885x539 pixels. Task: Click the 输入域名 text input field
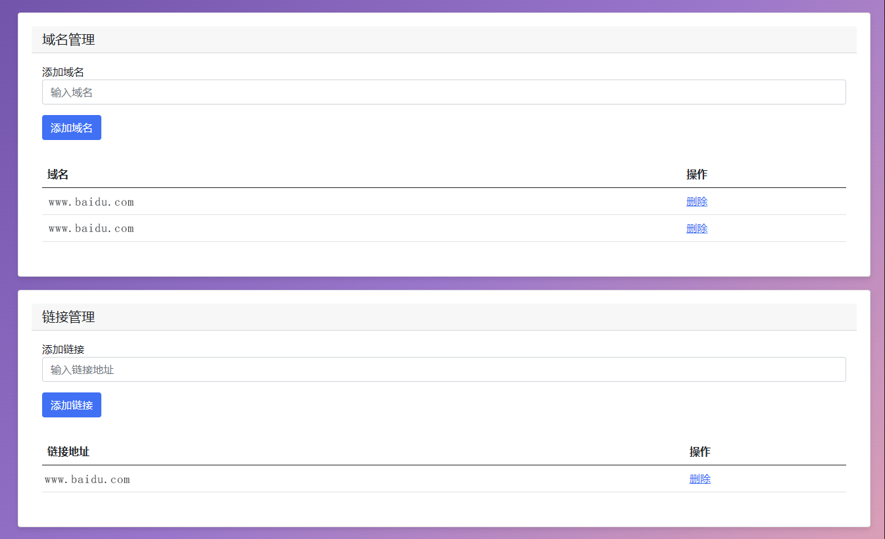pos(443,92)
